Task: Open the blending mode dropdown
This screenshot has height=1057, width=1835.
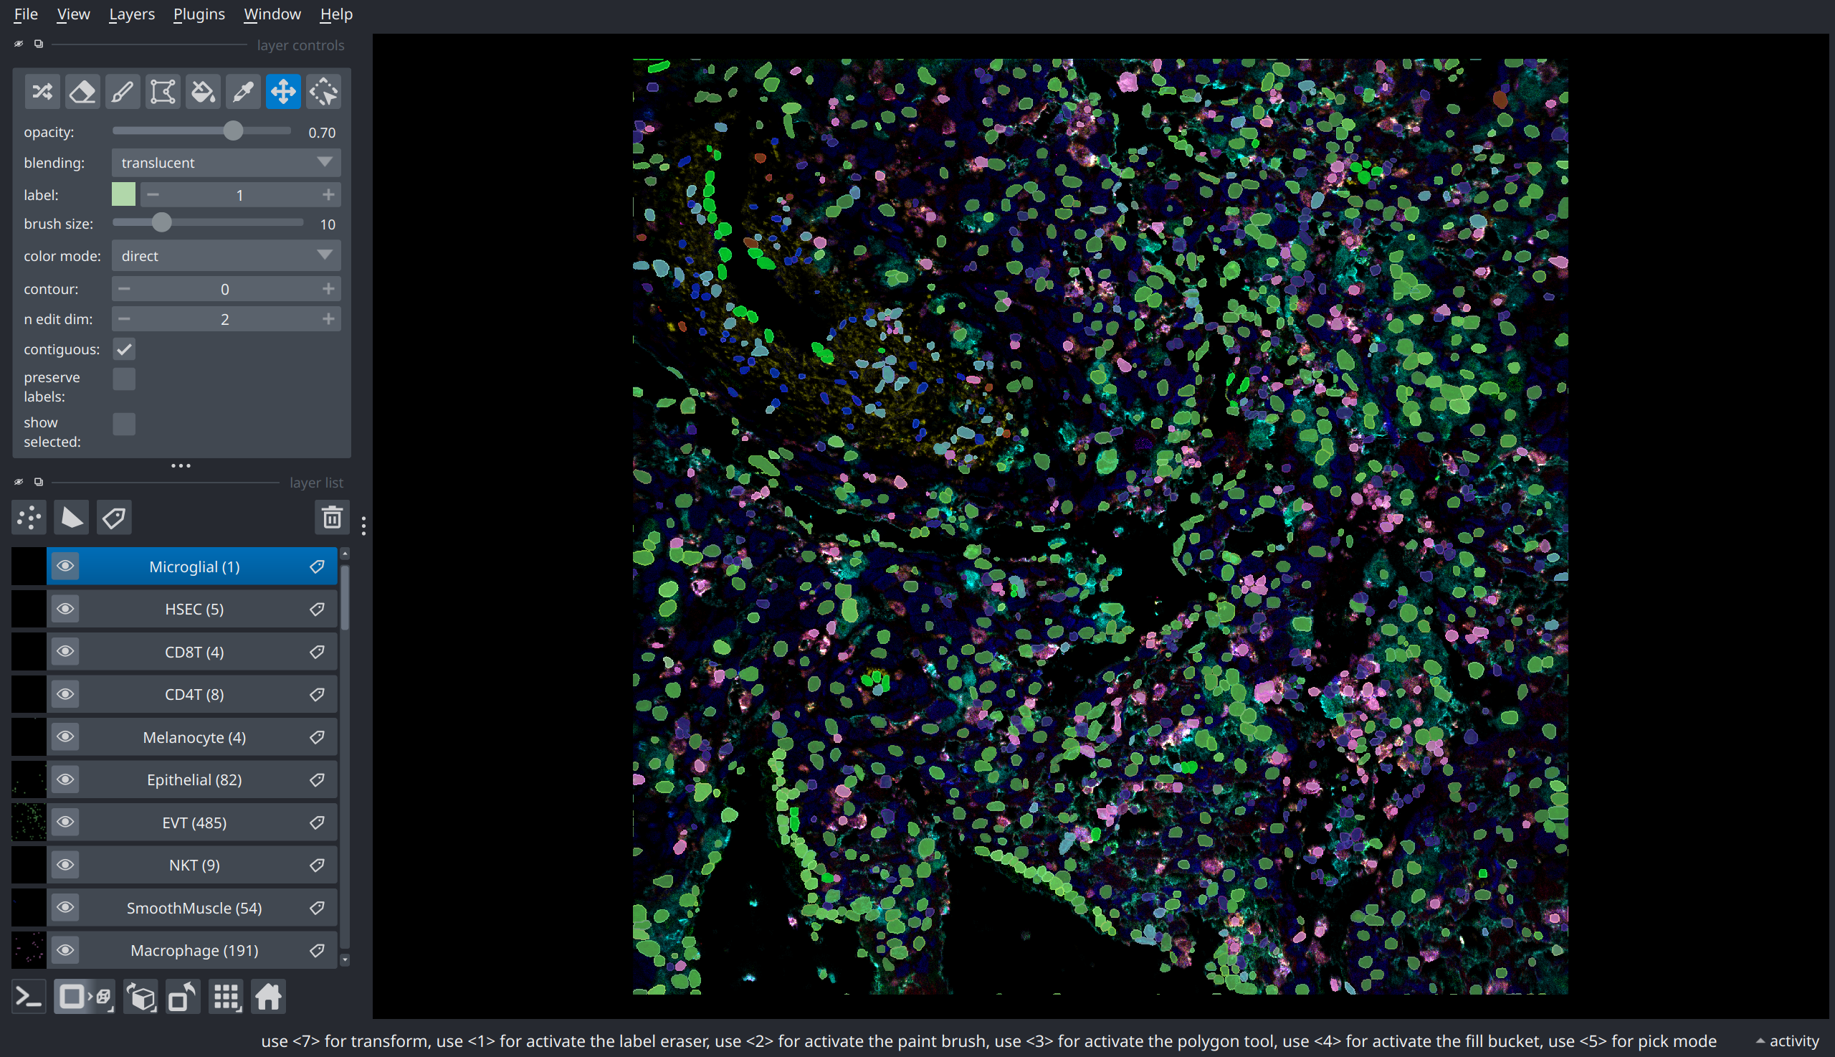Action: point(227,163)
